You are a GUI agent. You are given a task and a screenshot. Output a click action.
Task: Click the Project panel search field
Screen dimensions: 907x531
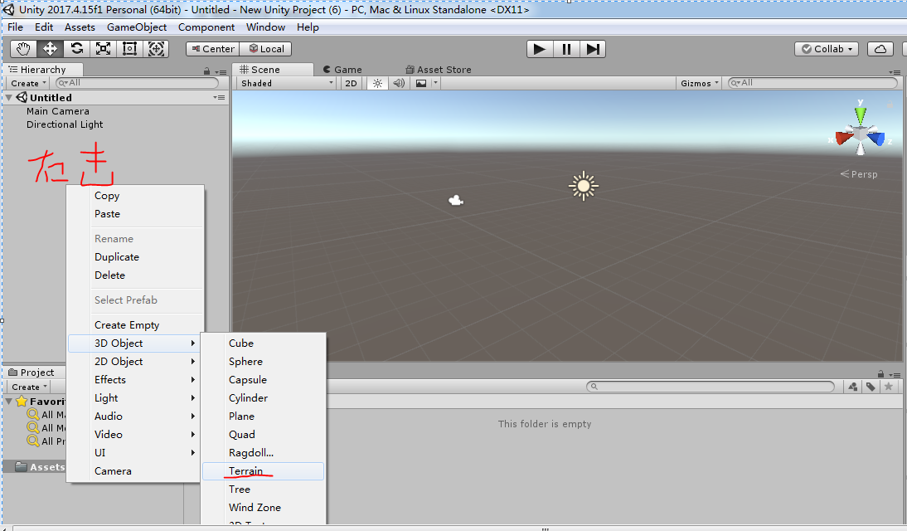point(711,387)
